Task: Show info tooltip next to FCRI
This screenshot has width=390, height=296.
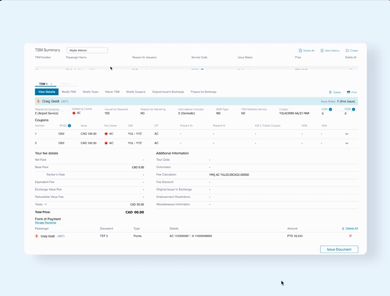Action: (x=353, y=109)
